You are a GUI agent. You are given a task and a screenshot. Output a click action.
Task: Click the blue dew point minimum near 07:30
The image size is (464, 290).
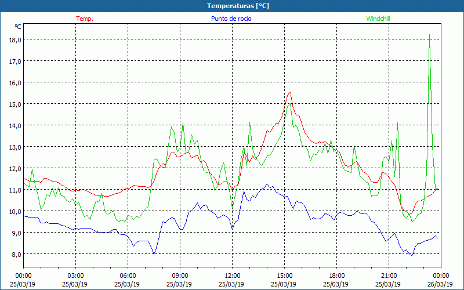pyautogui.click(x=154, y=254)
